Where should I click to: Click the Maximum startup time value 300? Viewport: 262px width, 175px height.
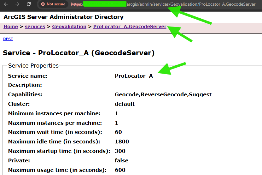click(x=120, y=151)
